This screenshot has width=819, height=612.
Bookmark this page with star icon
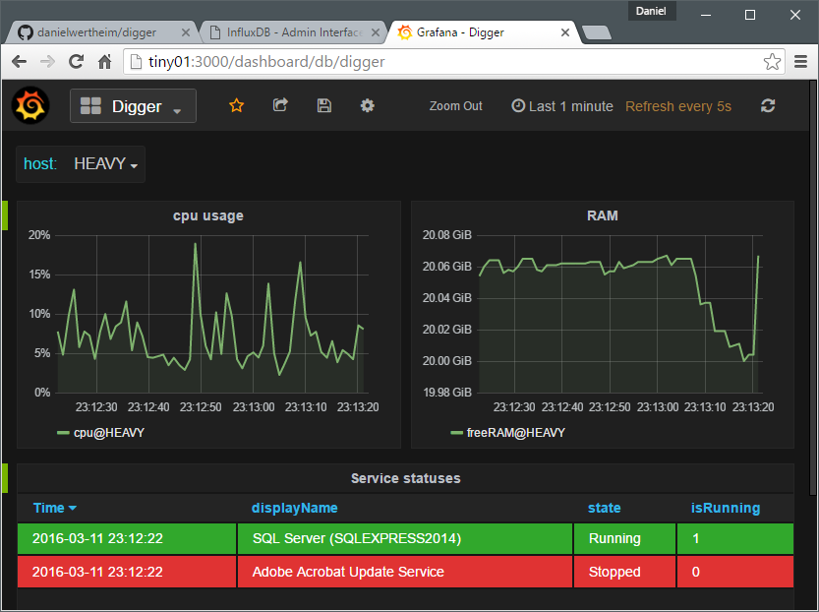[x=772, y=62]
